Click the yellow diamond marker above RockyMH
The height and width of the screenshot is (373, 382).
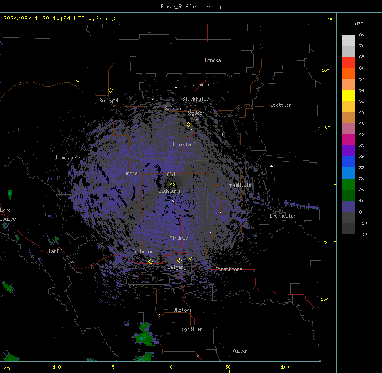point(111,90)
